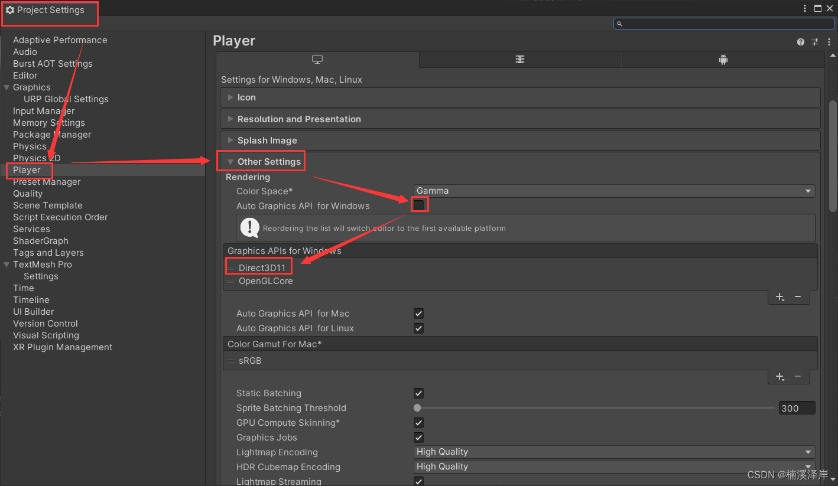
Task: Open the HDR Cubemap Encoding dropdown
Action: coord(615,467)
